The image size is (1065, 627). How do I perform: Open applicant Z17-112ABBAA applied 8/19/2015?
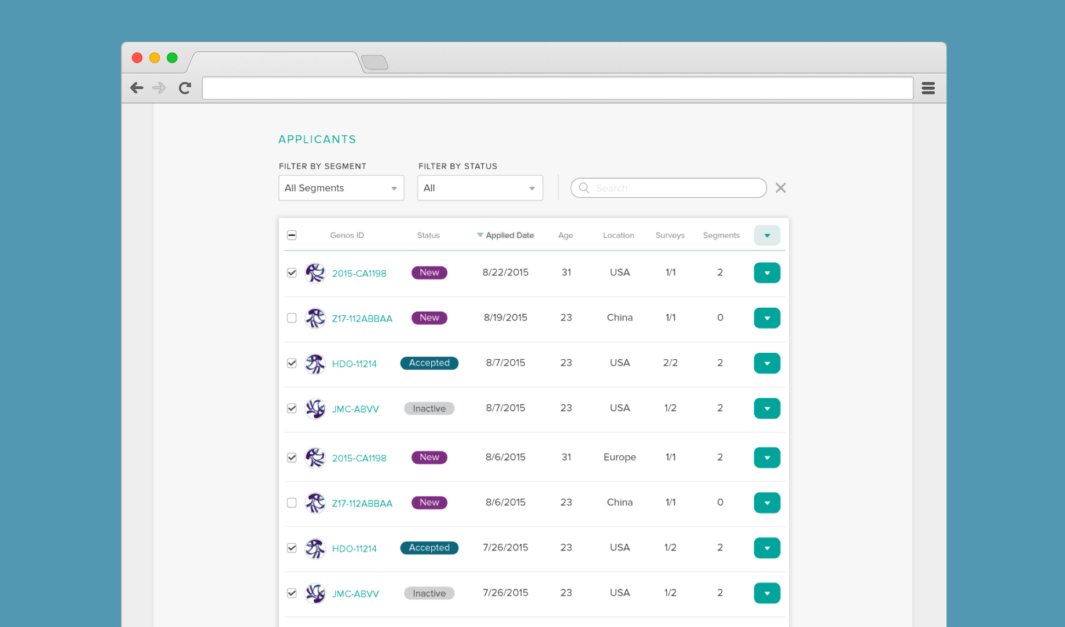click(362, 319)
